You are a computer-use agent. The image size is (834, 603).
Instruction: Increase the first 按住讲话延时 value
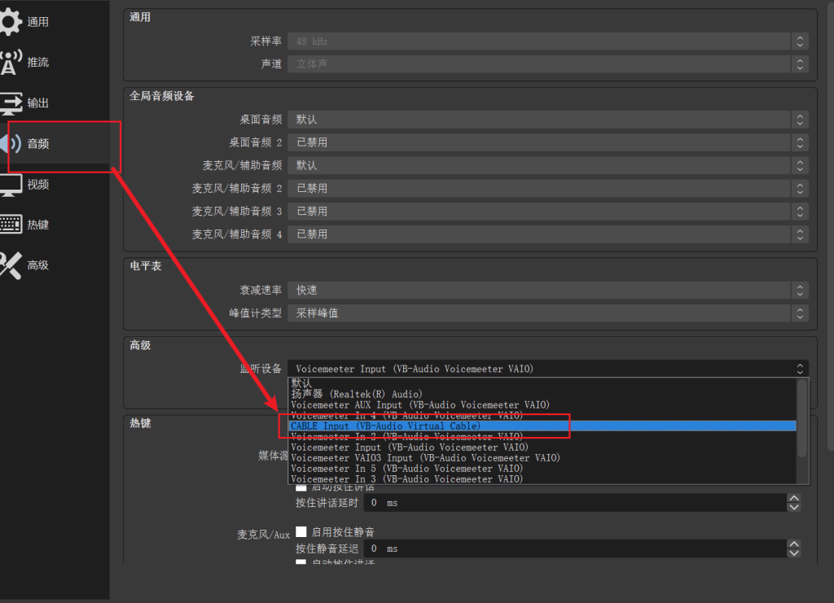[x=793, y=498]
